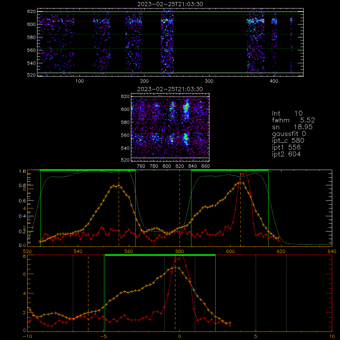Click left thick green bar atop profile plot
The image size is (340, 340).
pos(88,170)
